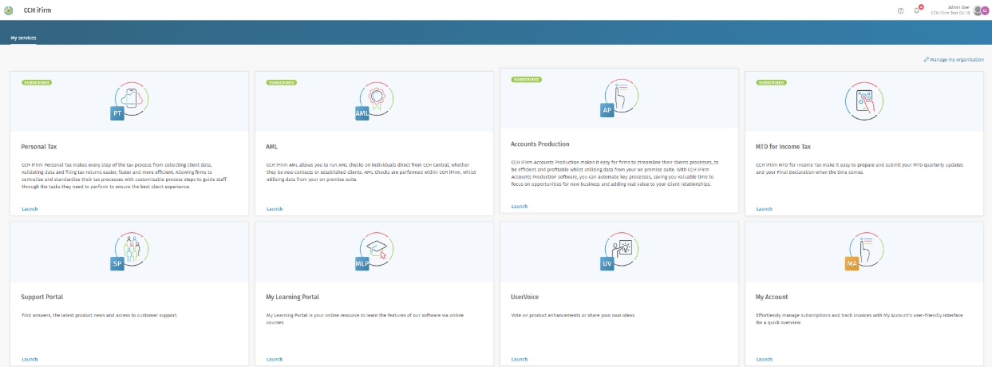Click the MTD for Income Tax icon
Image resolution: width=992 pixels, height=367 pixels.
[866, 102]
